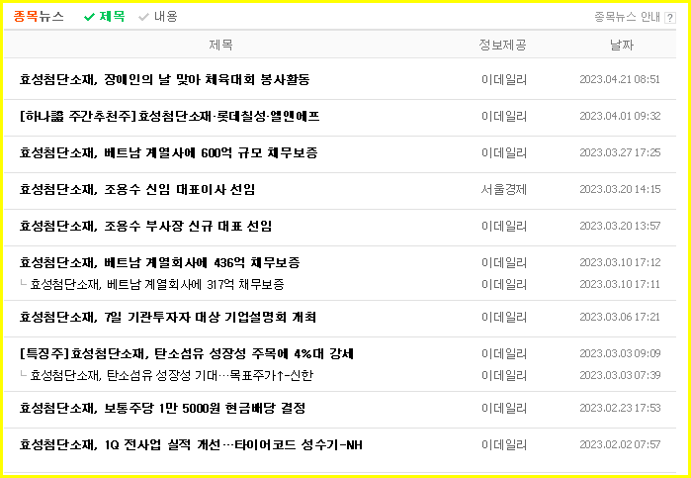Click date 2023.02.02 07:57
The height and width of the screenshot is (478, 691).
(x=620, y=444)
